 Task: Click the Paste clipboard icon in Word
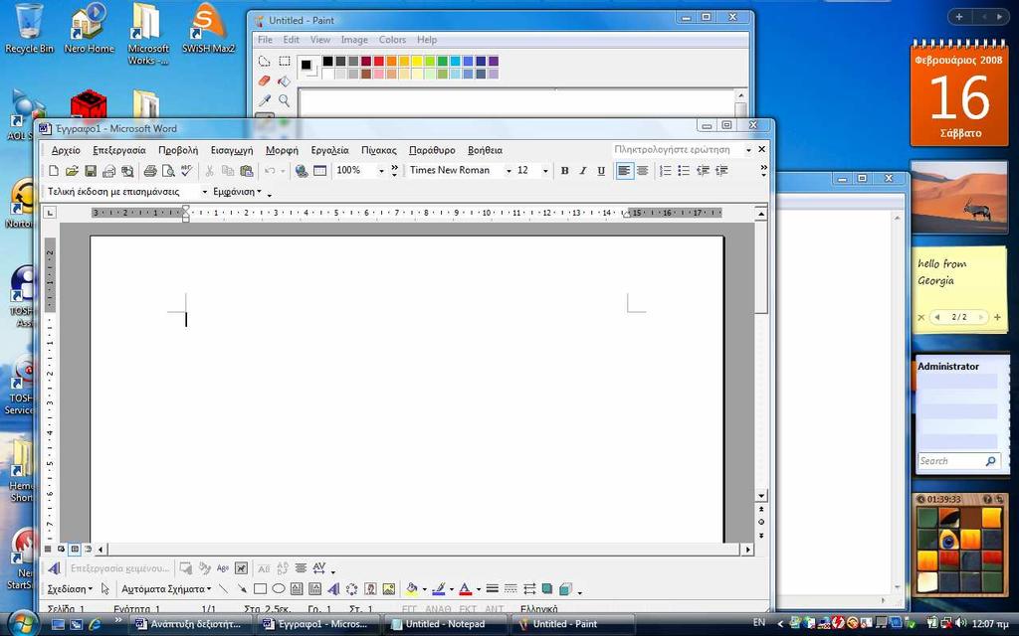point(247,171)
